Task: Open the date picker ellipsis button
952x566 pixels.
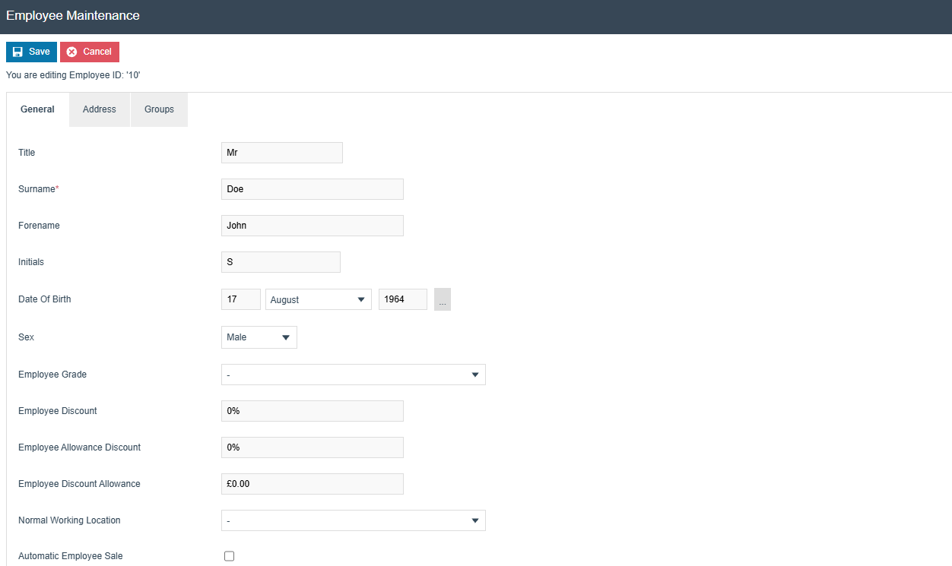Action: pyautogui.click(x=443, y=299)
